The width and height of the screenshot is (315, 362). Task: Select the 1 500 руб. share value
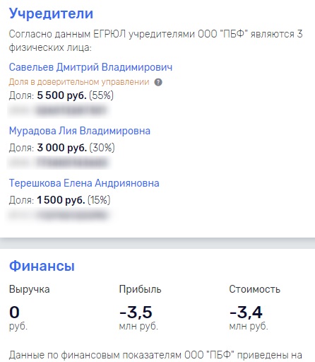click(61, 200)
